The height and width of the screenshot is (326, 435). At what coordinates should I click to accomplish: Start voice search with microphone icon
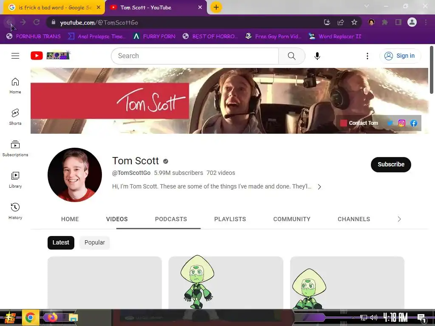(x=317, y=56)
